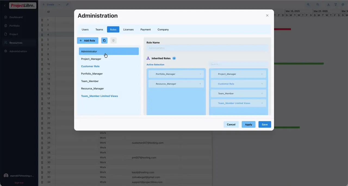The width and height of the screenshot is (348, 186).
Task: Open the Create dropdown arrow
Action: (59, 4)
